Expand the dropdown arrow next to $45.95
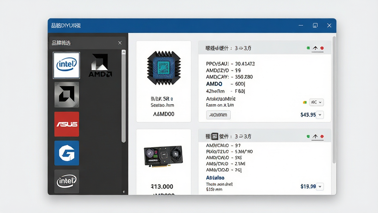The width and height of the screenshot is (378, 213). [320, 115]
